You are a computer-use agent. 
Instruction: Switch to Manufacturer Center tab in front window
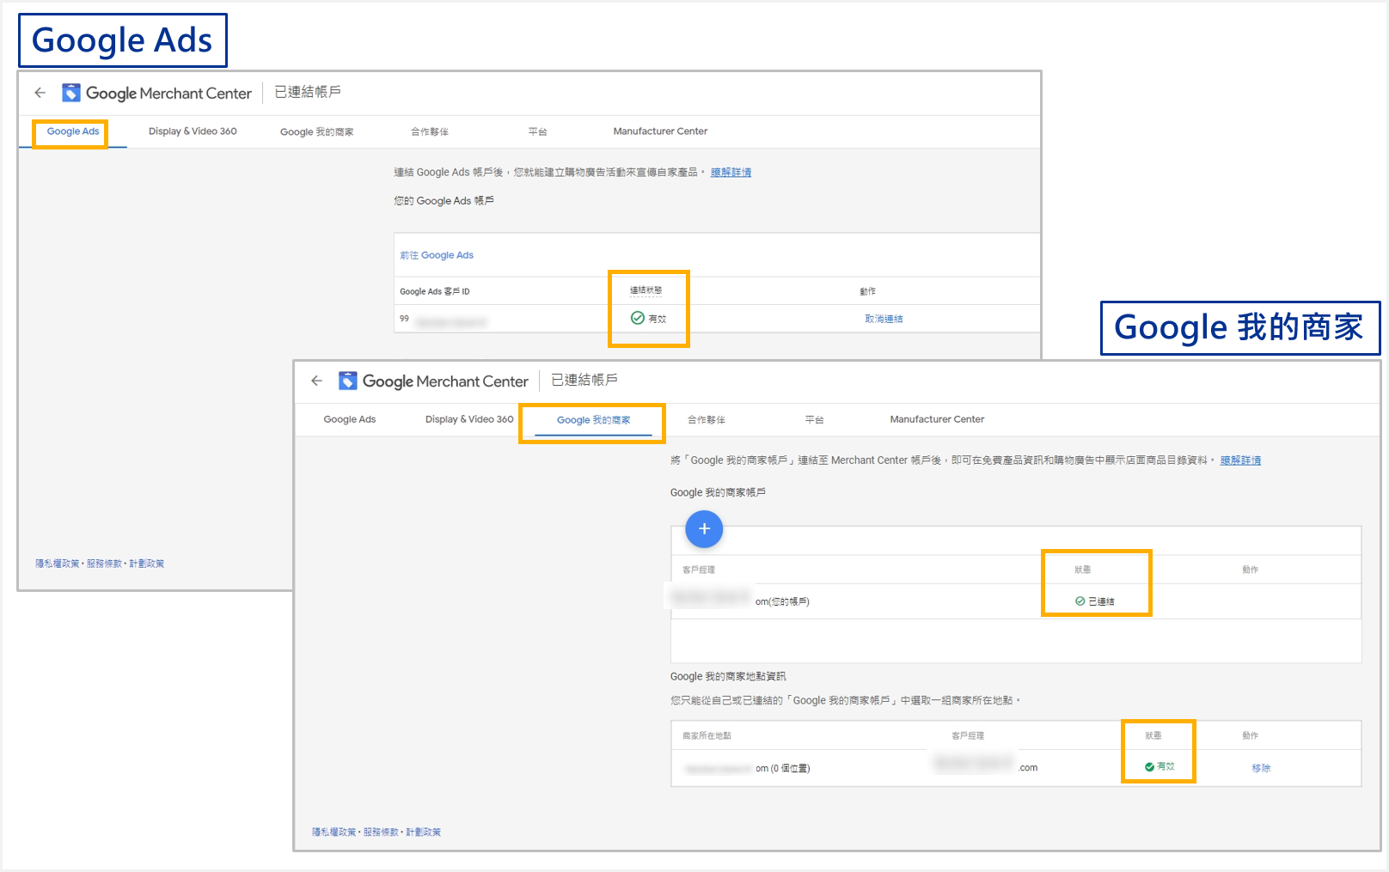pyautogui.click(x=937, y=419)
